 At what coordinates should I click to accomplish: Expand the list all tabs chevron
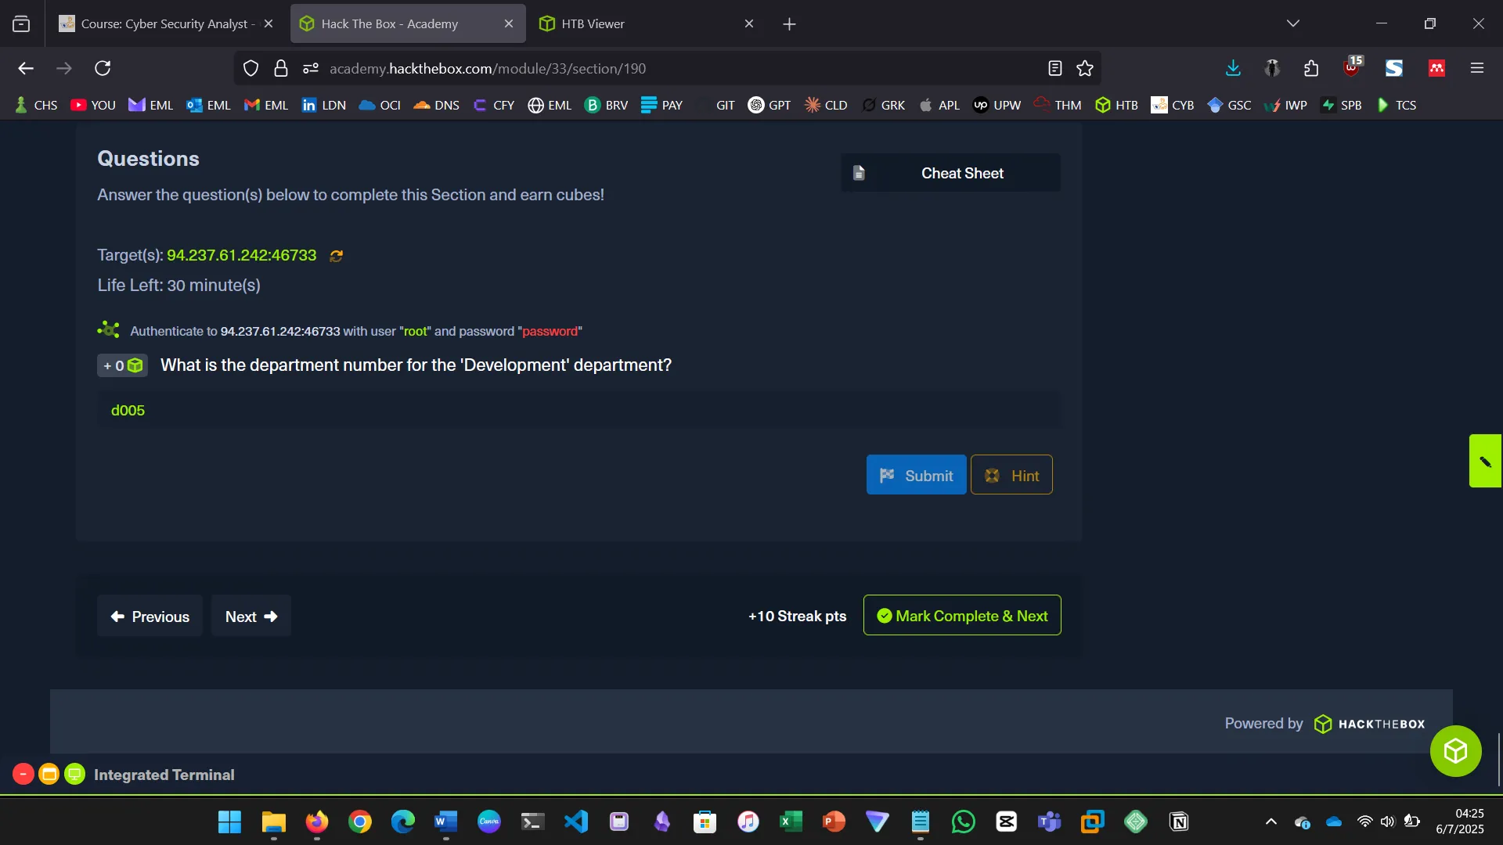tap(1293, 23)
